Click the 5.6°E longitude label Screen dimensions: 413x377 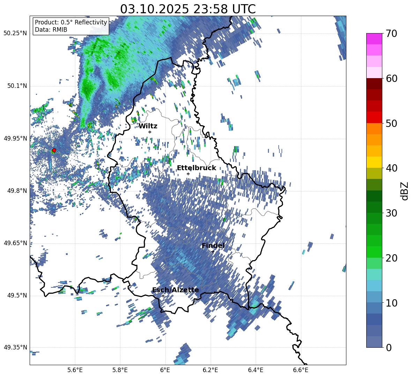pyautogui.click(x=75, y=370)
